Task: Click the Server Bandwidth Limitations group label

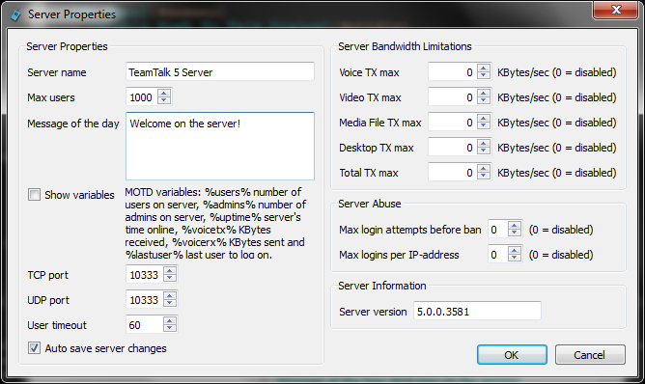Action: click(405, 46)
